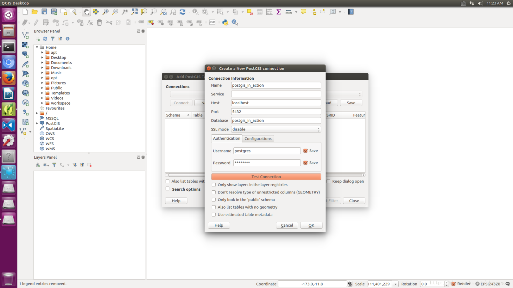
Task: Filter legend in the Layers Panel
Action: pos(54,165)
